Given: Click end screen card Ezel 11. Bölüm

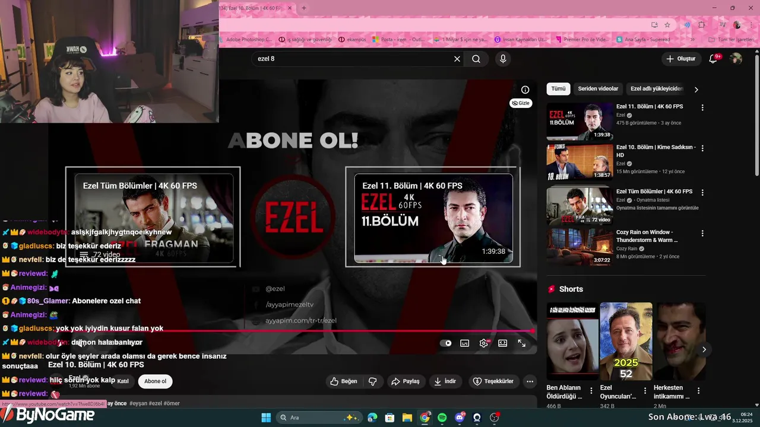Looking at the screenshot, I should point(433,217).
